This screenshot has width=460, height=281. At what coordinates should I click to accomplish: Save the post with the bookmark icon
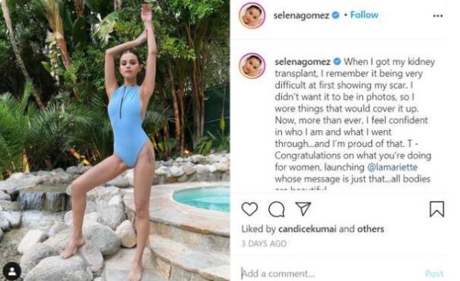tap(437, 209)
